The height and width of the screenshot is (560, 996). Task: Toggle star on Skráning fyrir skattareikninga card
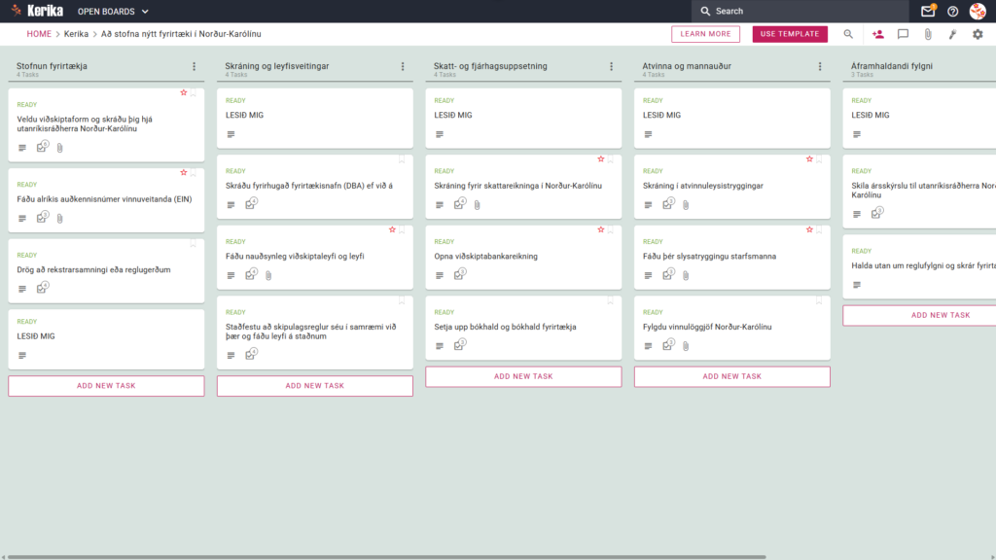(x=601, y=159)
